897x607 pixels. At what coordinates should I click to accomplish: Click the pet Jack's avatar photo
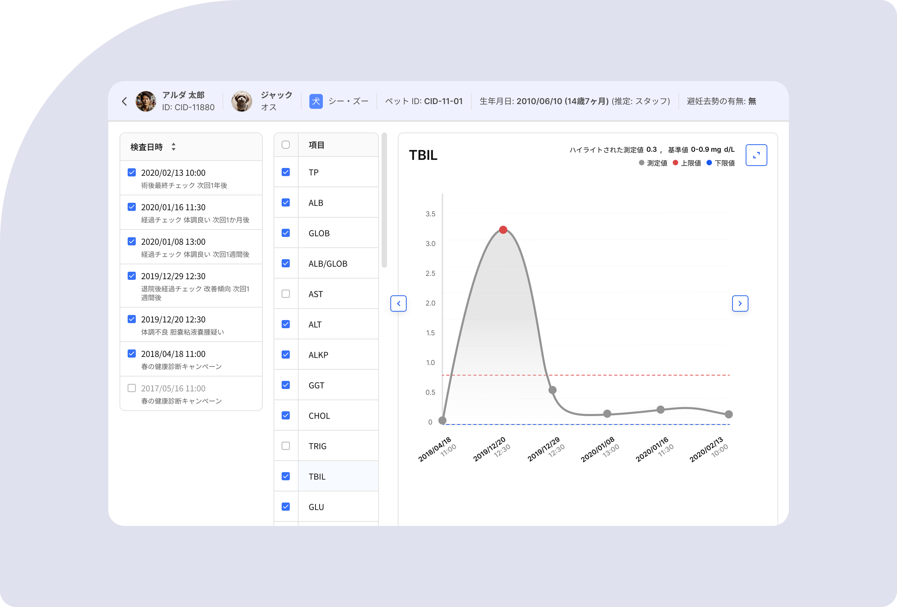pyautogui.click(x=241, y=101)
